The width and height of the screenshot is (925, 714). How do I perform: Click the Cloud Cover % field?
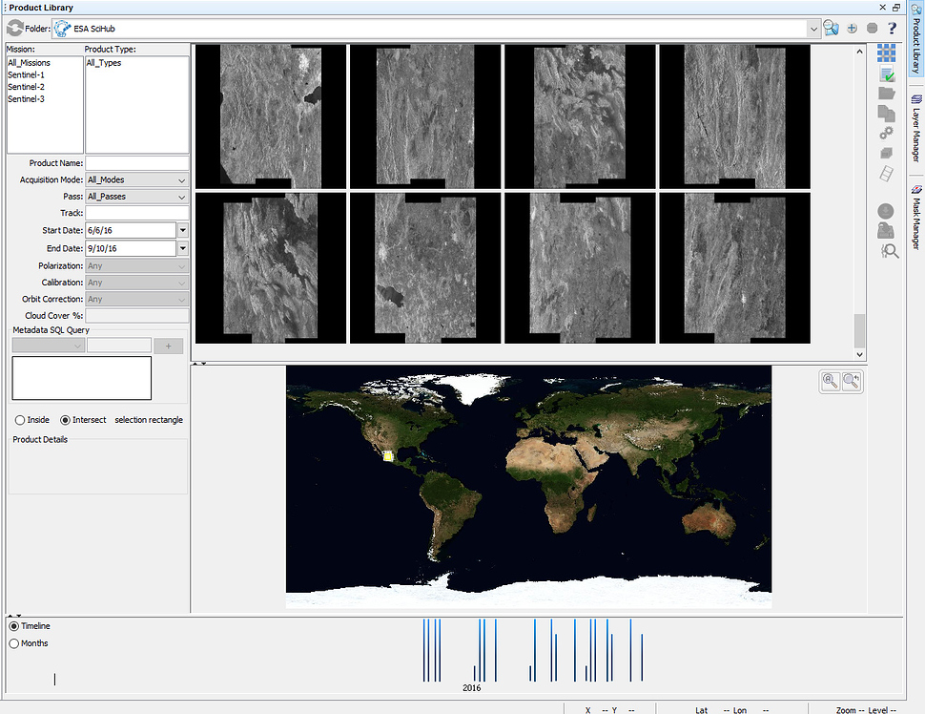pyautogui.click(x=137, y=316)
